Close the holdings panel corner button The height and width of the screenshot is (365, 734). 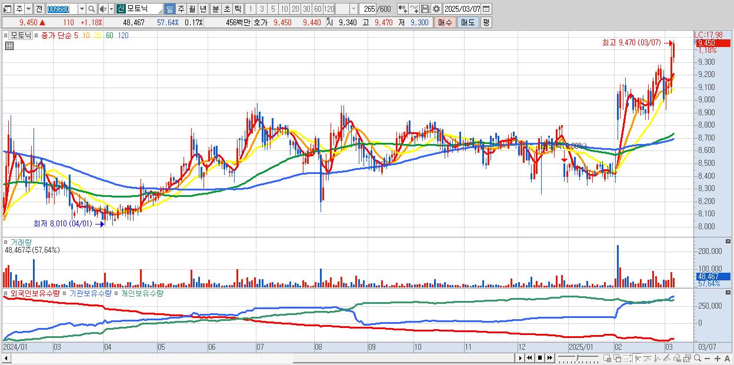[x=729, y=293]
